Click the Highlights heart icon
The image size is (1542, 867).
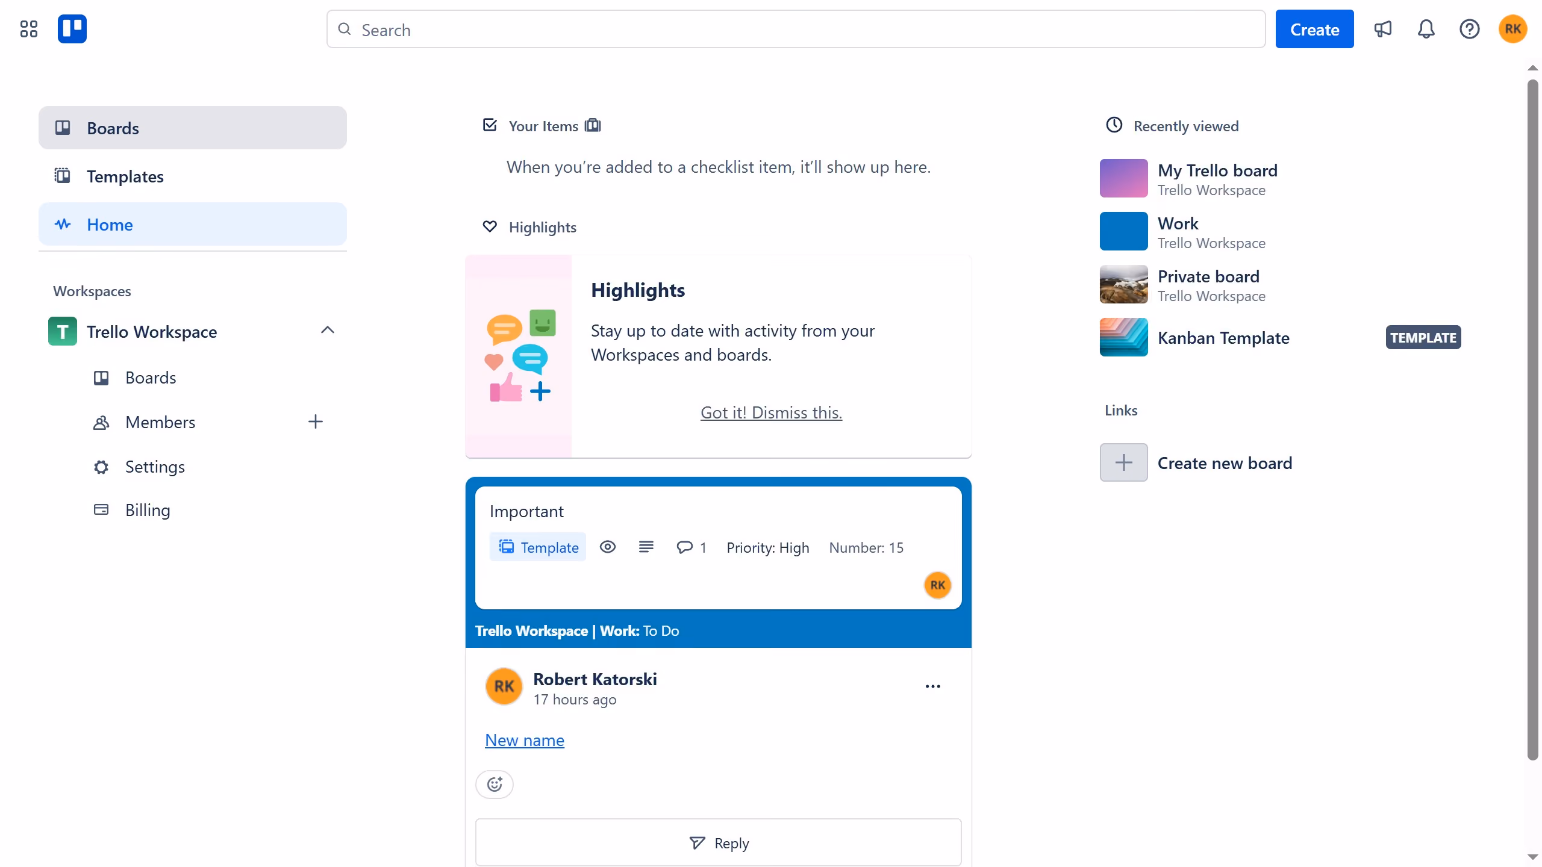click(x=490, y=226)
